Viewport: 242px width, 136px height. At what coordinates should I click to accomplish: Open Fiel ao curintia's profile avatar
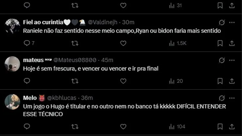(12, 26)
